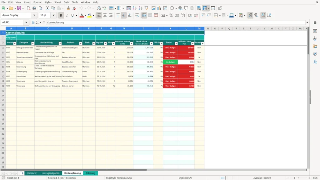Viewport: 320px width, 180px height.
Task: Apply the yellow background color swatch
Action: point(89,15)
